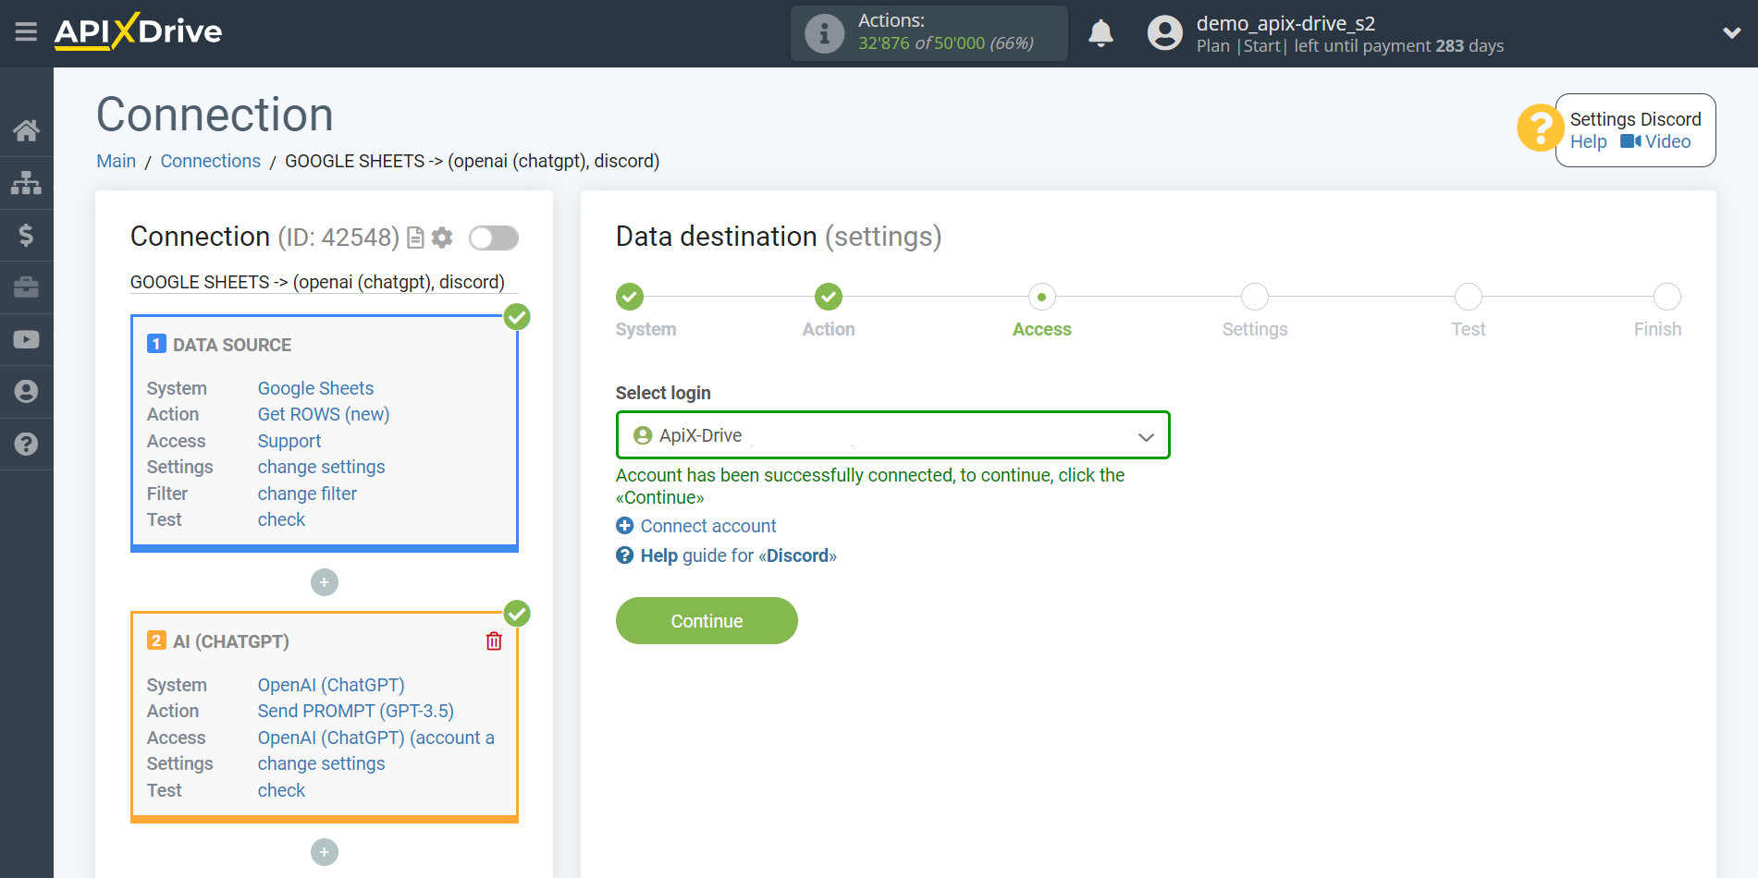The height and width of the screenshot is (878, 1758).
Task: Click the Data Source block header
Action: coord(232,345)
